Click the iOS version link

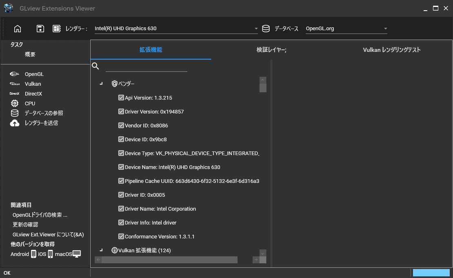click(42, 254)
